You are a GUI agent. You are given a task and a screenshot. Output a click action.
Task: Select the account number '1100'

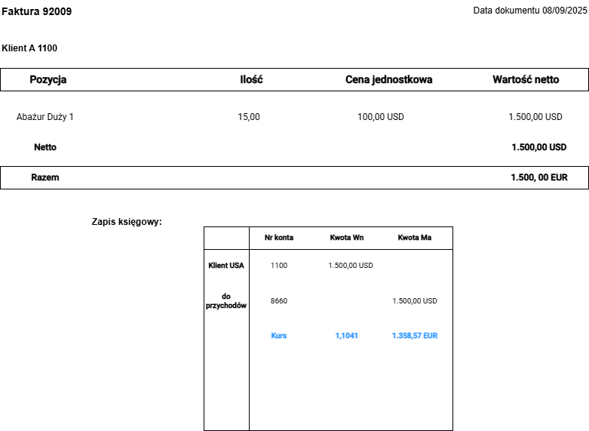click(x=279, y=266)
